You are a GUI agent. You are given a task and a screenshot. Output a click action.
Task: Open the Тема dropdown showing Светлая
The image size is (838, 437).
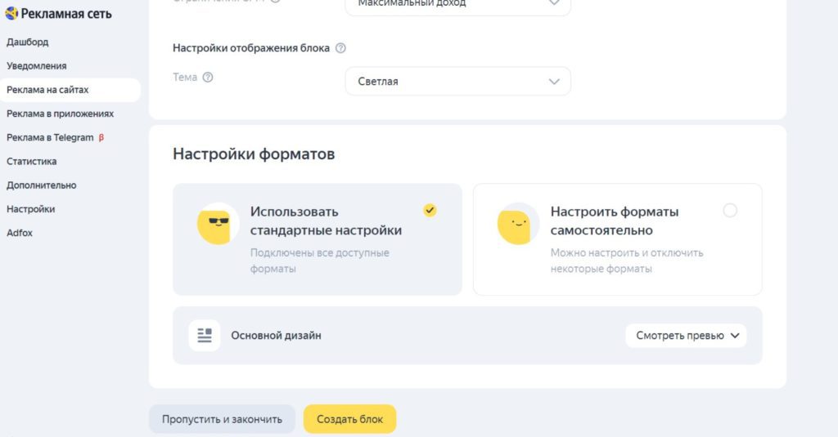pos(458,81)
